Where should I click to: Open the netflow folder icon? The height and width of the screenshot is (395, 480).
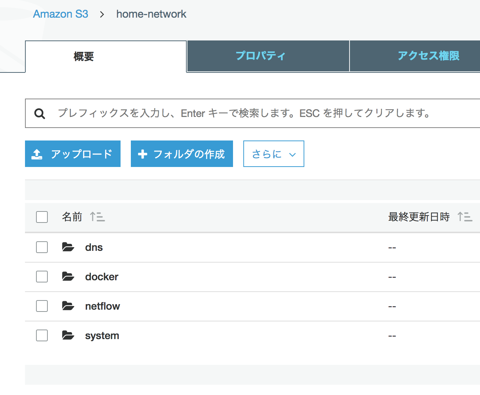(x=68, y=306)
